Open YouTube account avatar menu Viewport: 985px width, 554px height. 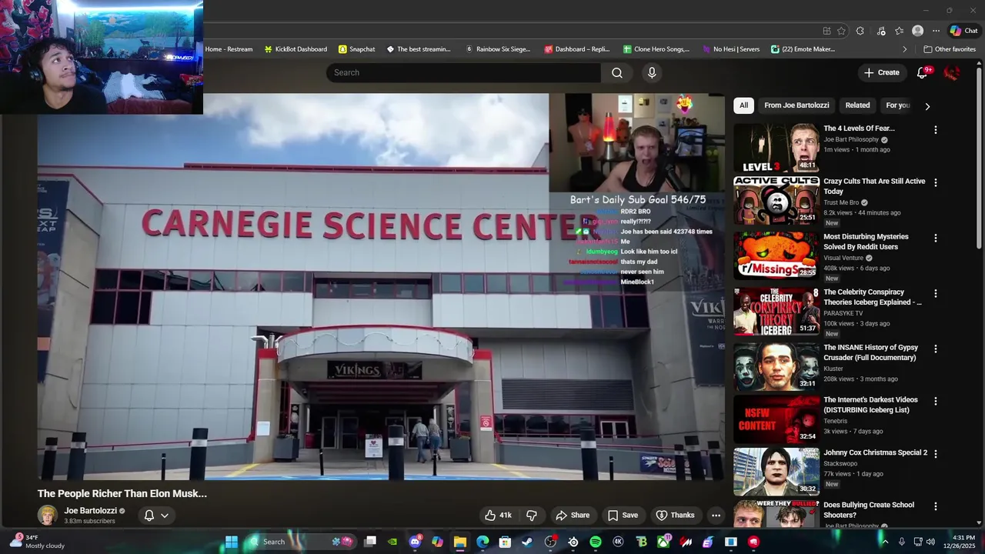click(952, 72)
